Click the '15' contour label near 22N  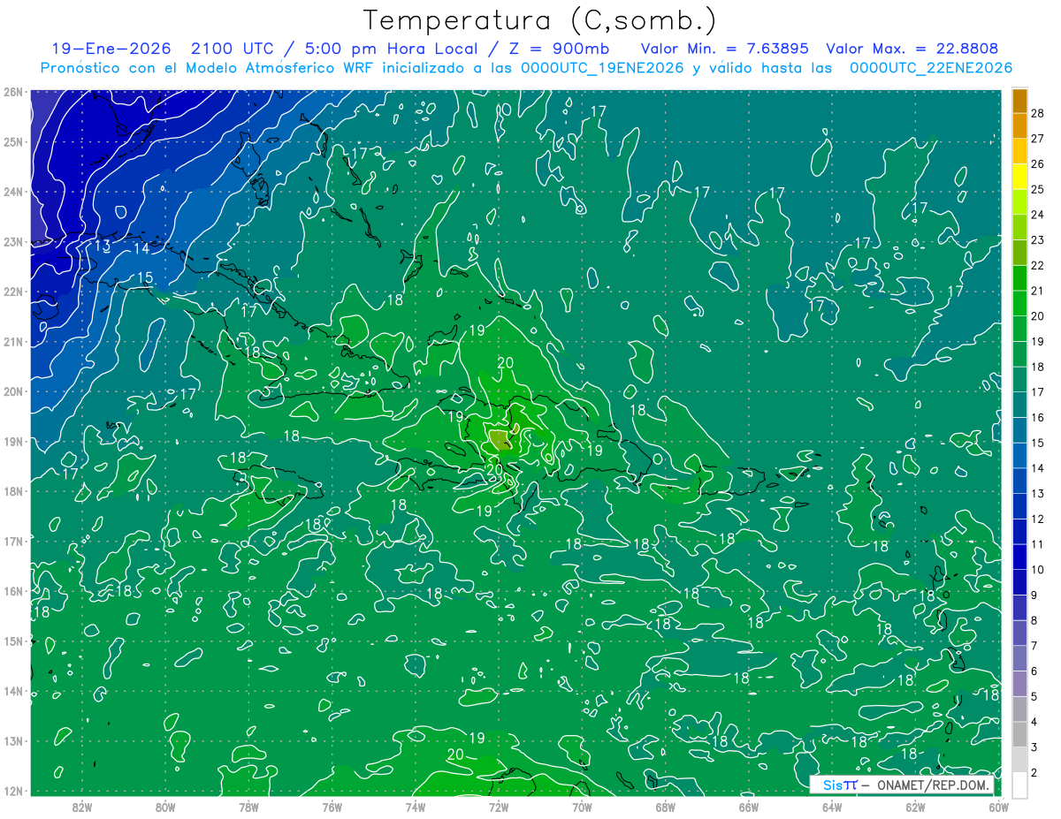(145, 278)
